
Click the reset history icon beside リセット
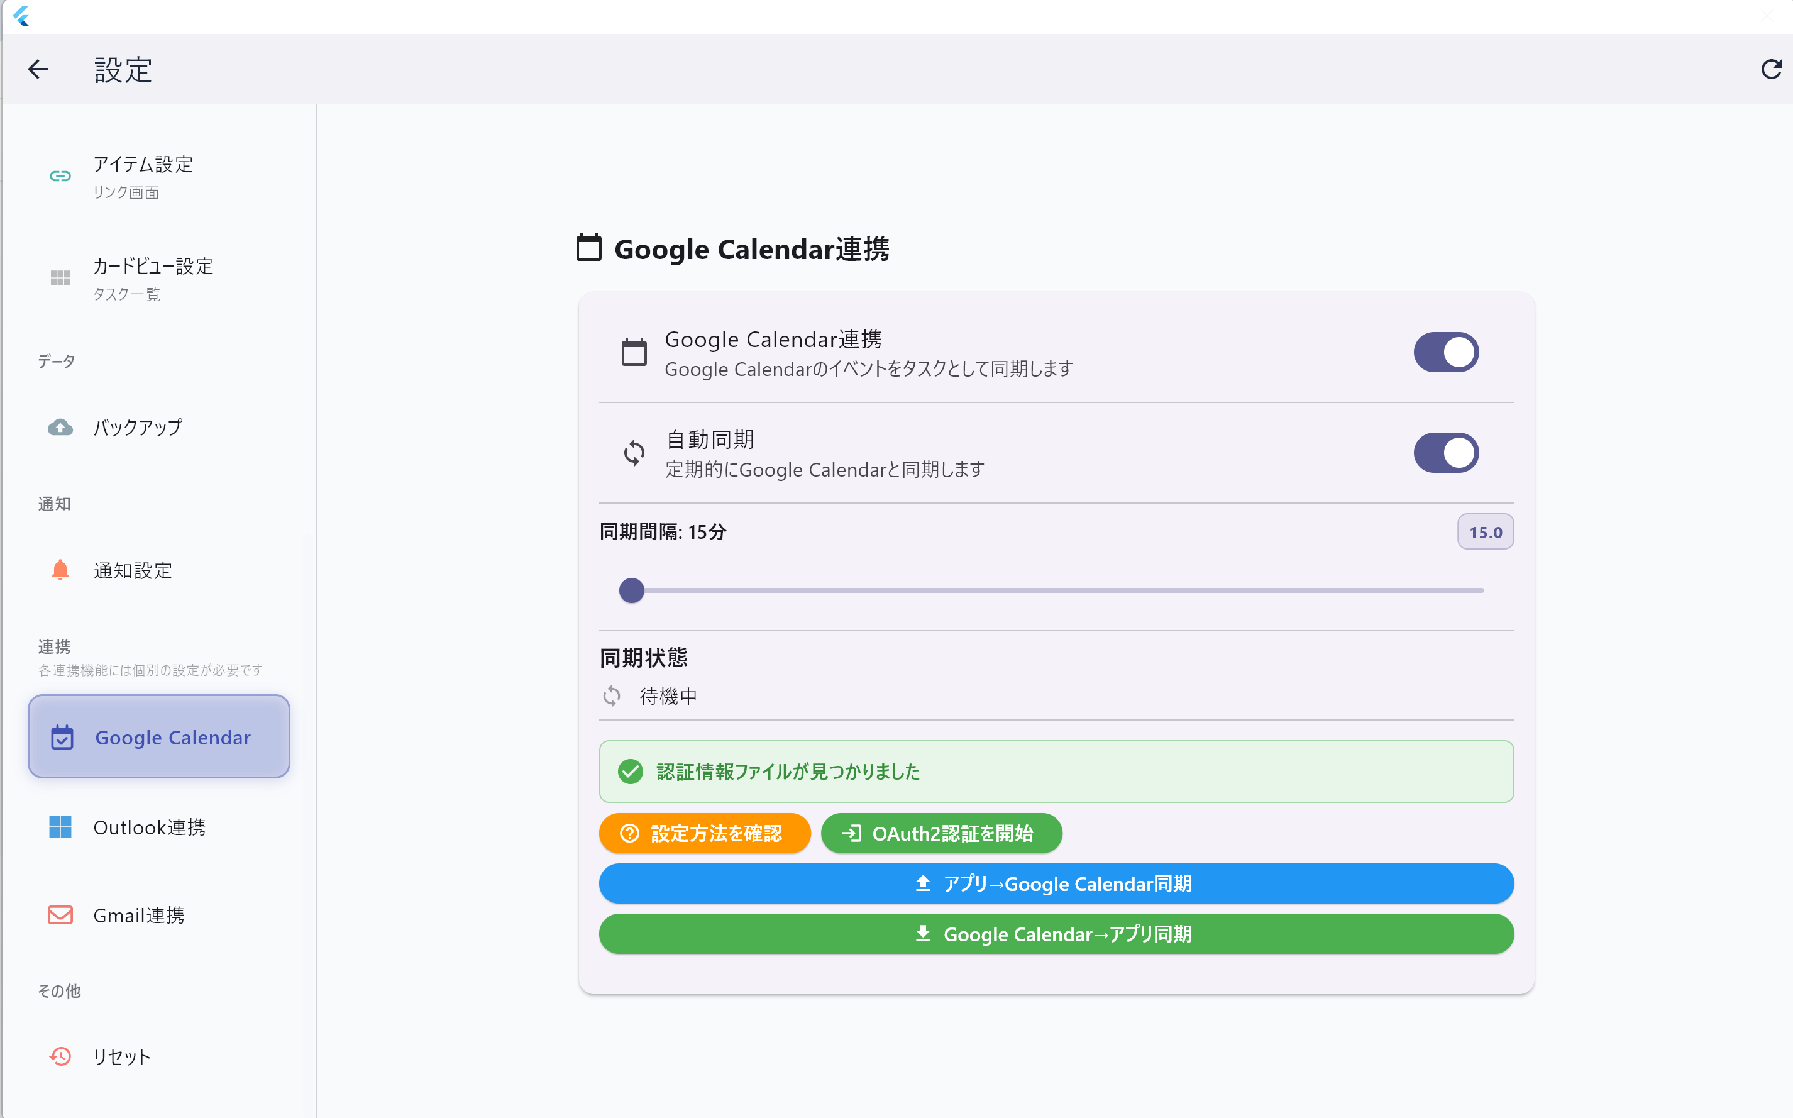60,1056
